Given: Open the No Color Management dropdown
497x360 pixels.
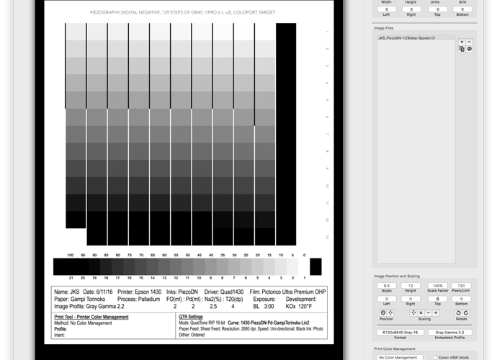Looking at the screenshot, I should pyautogui.click(x=402, y=357).
